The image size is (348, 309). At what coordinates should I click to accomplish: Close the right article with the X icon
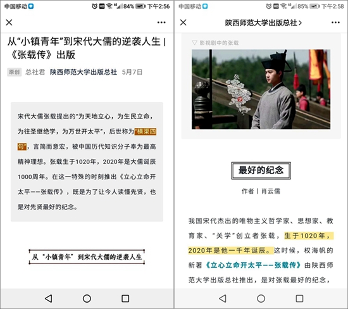(x=183, y=22)
